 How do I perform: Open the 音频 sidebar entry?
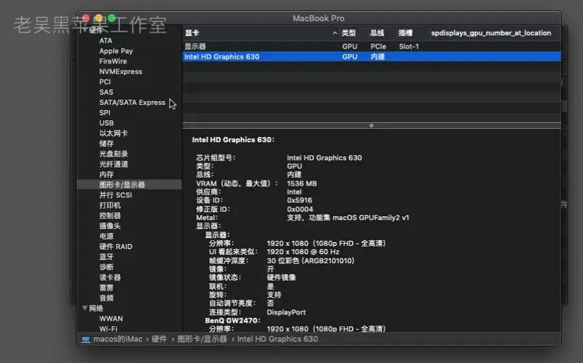coord(106,298)
